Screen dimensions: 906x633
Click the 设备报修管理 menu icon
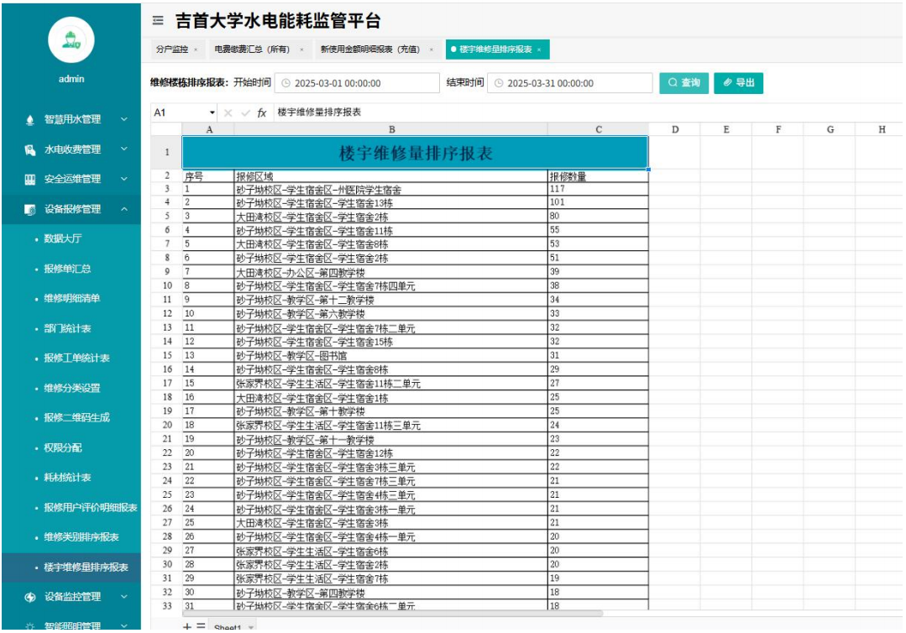pos(30,210)
